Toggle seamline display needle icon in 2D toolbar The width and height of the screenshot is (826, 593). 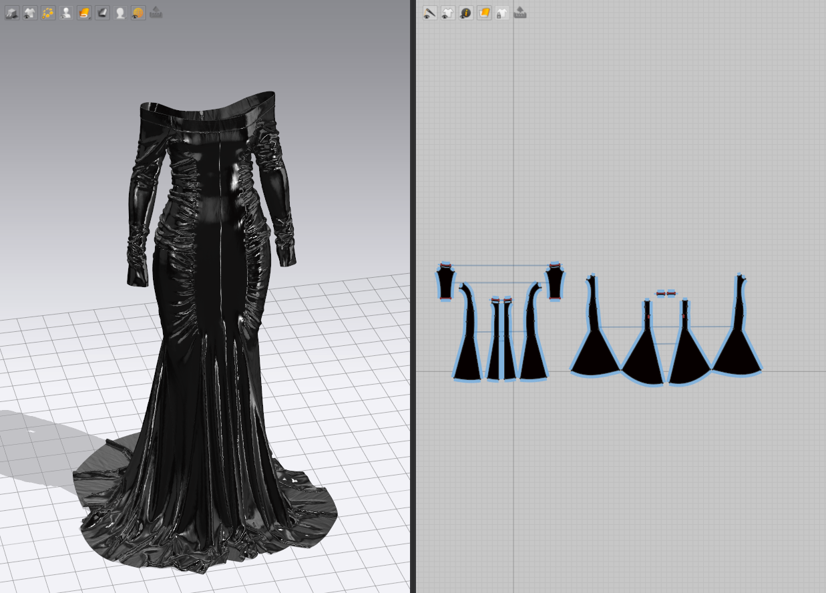(430, 13)
